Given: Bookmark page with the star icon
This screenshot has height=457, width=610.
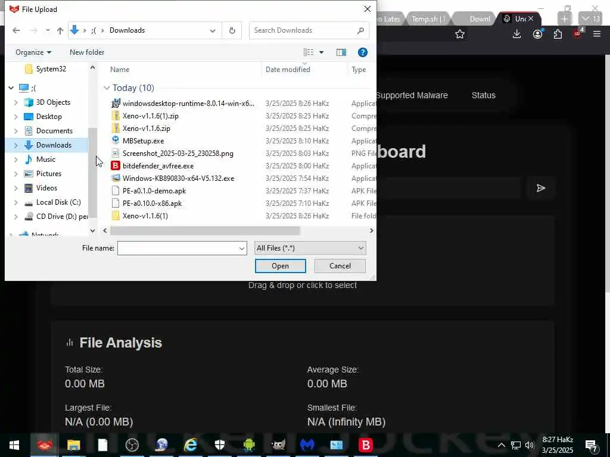Looking at the screenshot, I should 460,34.
